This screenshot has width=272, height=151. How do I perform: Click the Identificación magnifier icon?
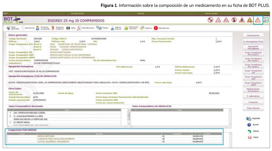pyautogui.click(x=79, y=28)
